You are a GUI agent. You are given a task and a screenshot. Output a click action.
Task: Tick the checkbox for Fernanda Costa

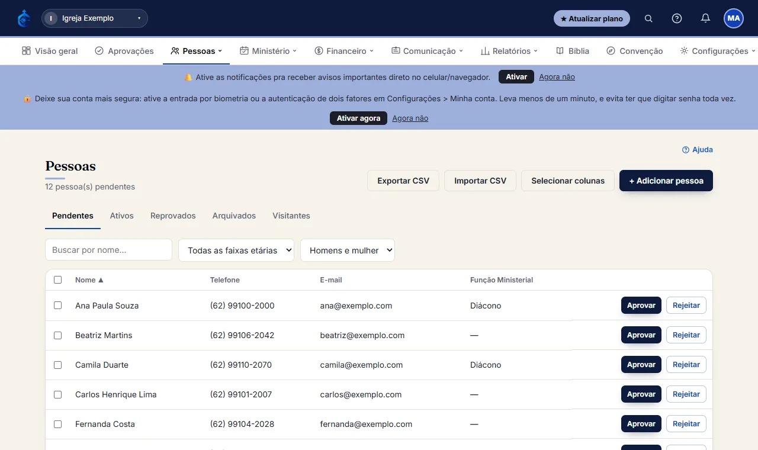coord(57,424)
